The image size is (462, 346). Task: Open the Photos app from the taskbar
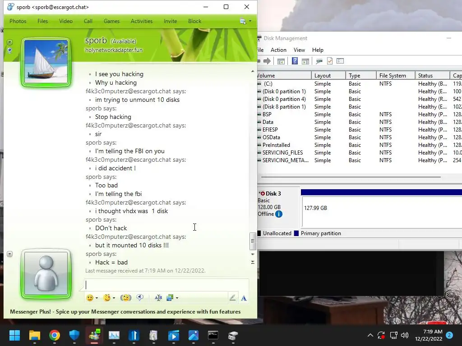tap(193, 335)
